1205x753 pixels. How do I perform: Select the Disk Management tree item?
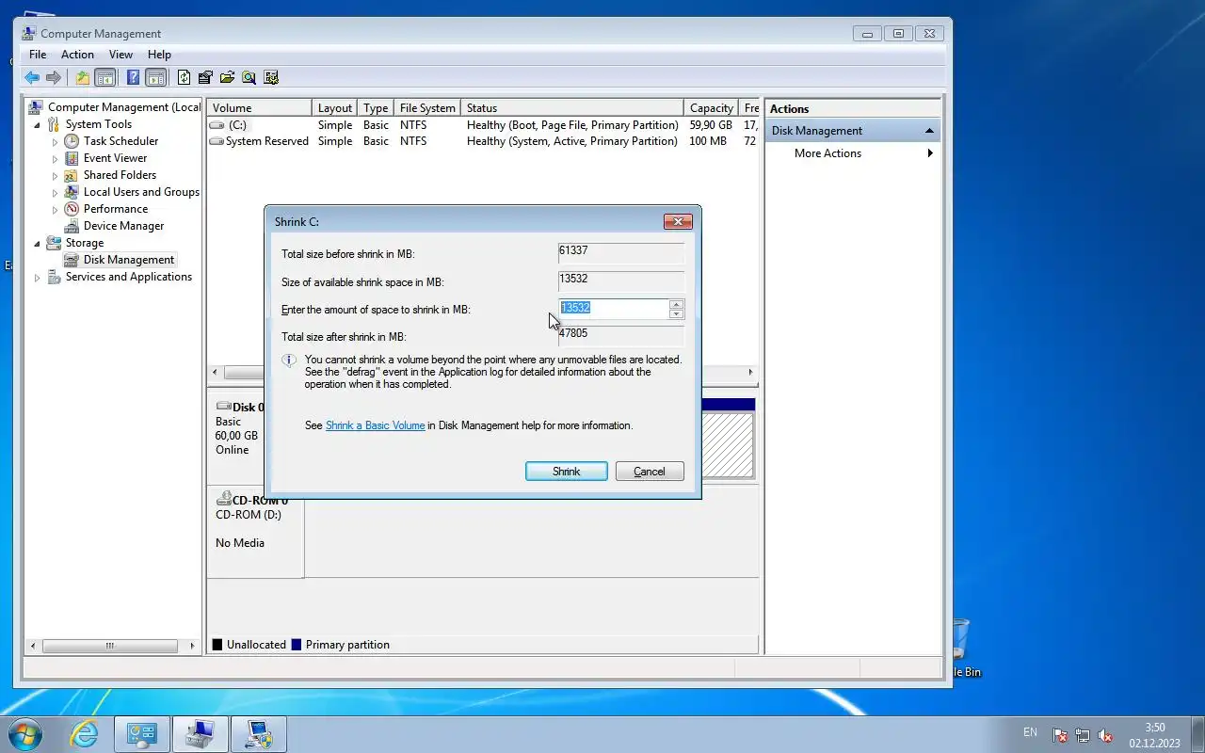(x=129, y=260)
